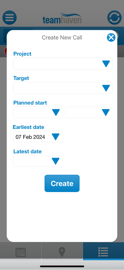Click the teamhaven logo
This screenshot has height=270, width=124.
[x=62, y=18]
